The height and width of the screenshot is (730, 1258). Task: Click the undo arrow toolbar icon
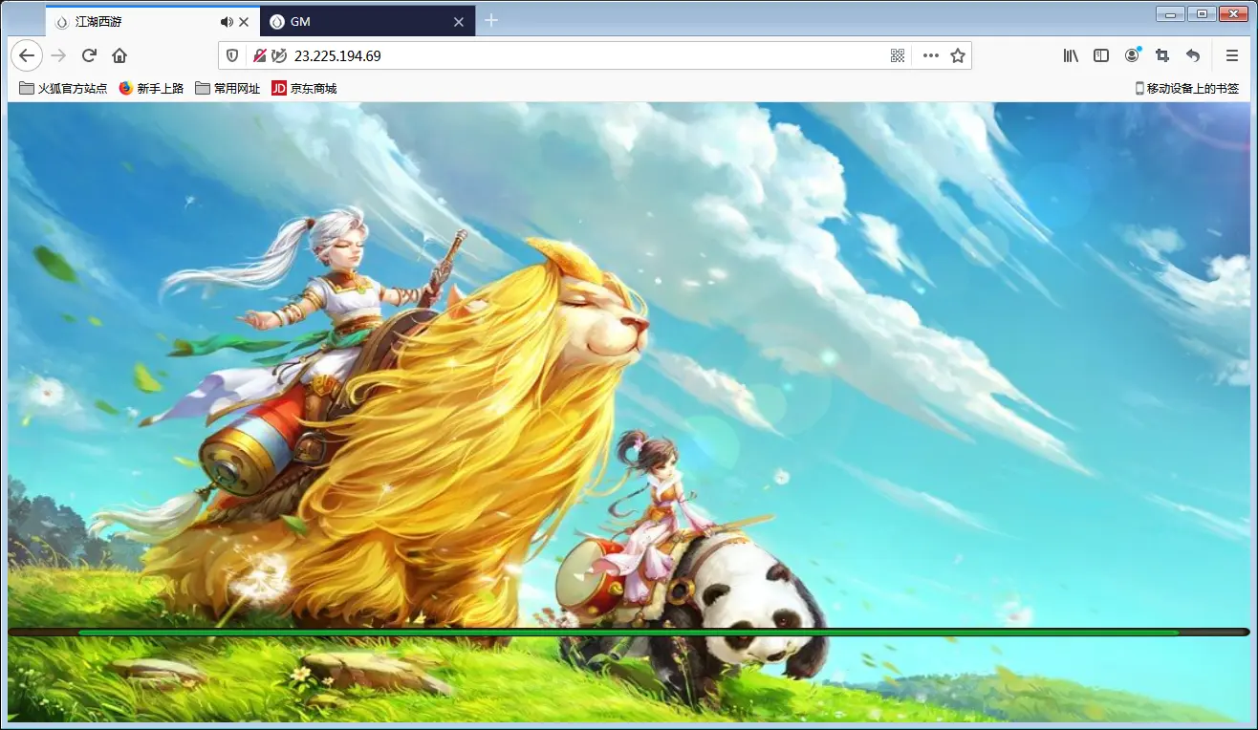pyautogui.click(x=1193, y=55)
